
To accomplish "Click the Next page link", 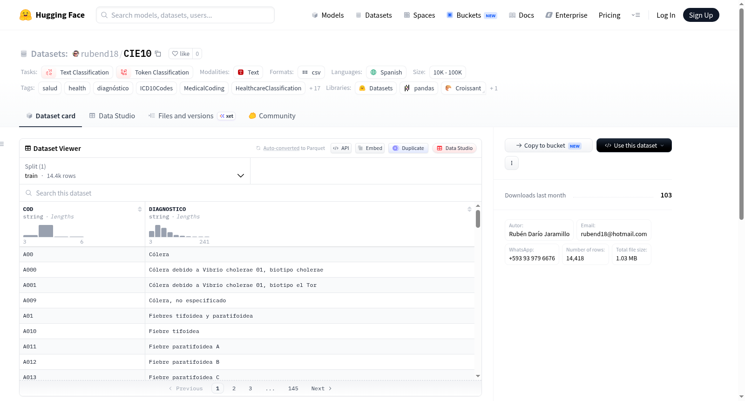I will click(x=321, y=388).
